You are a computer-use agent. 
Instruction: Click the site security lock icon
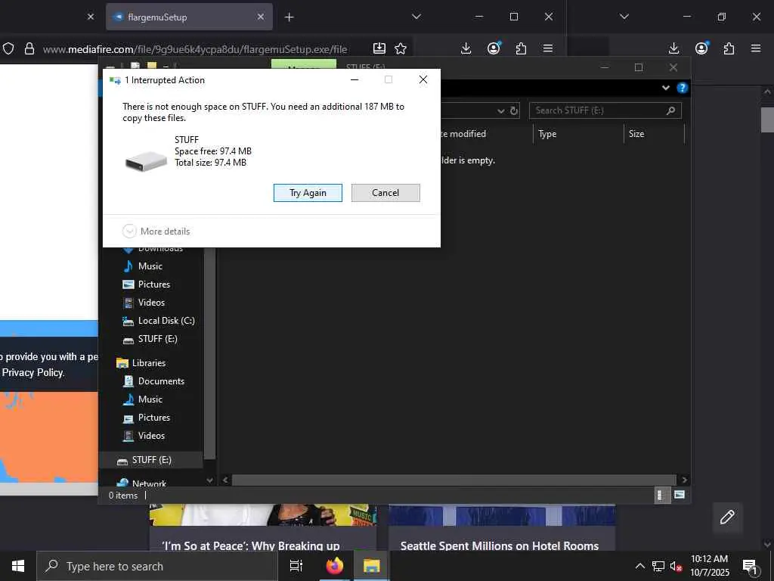29,48
